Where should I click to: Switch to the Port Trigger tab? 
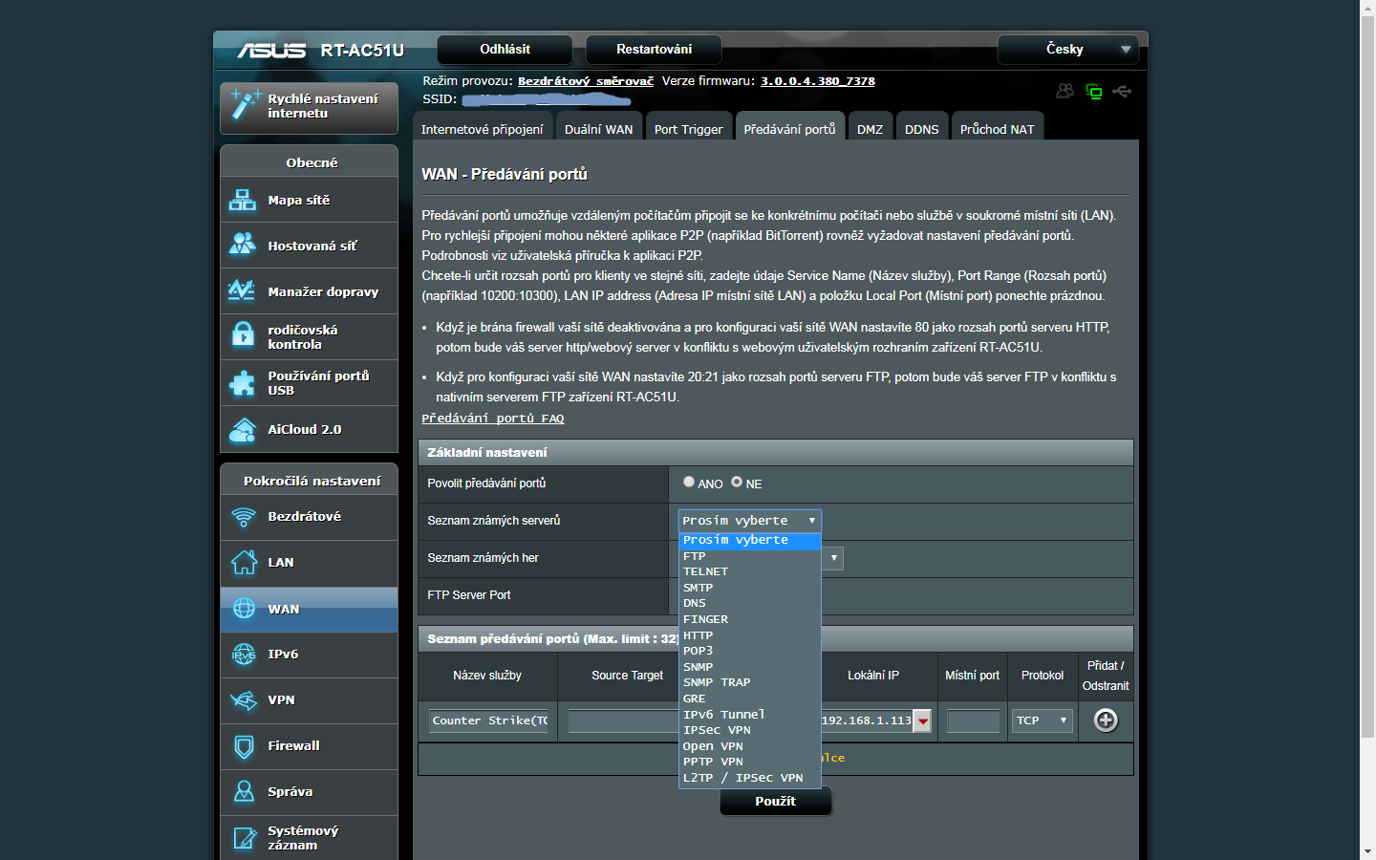[x=688, y=129]
